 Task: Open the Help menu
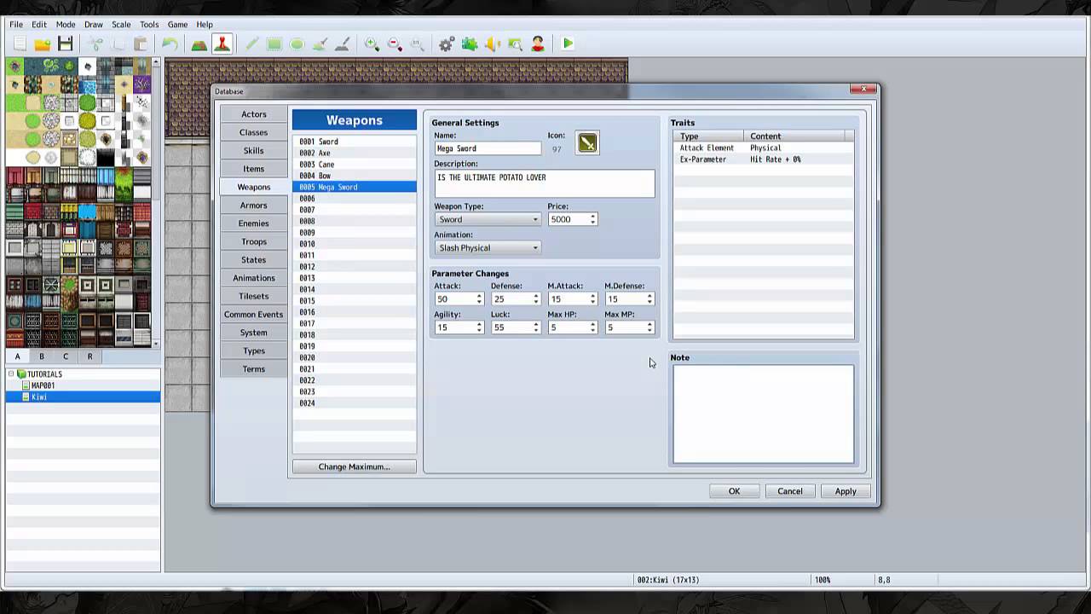205,25
